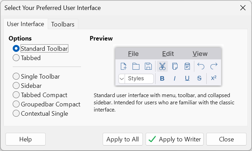Click the Copy icon in preview

coord(175,66)
